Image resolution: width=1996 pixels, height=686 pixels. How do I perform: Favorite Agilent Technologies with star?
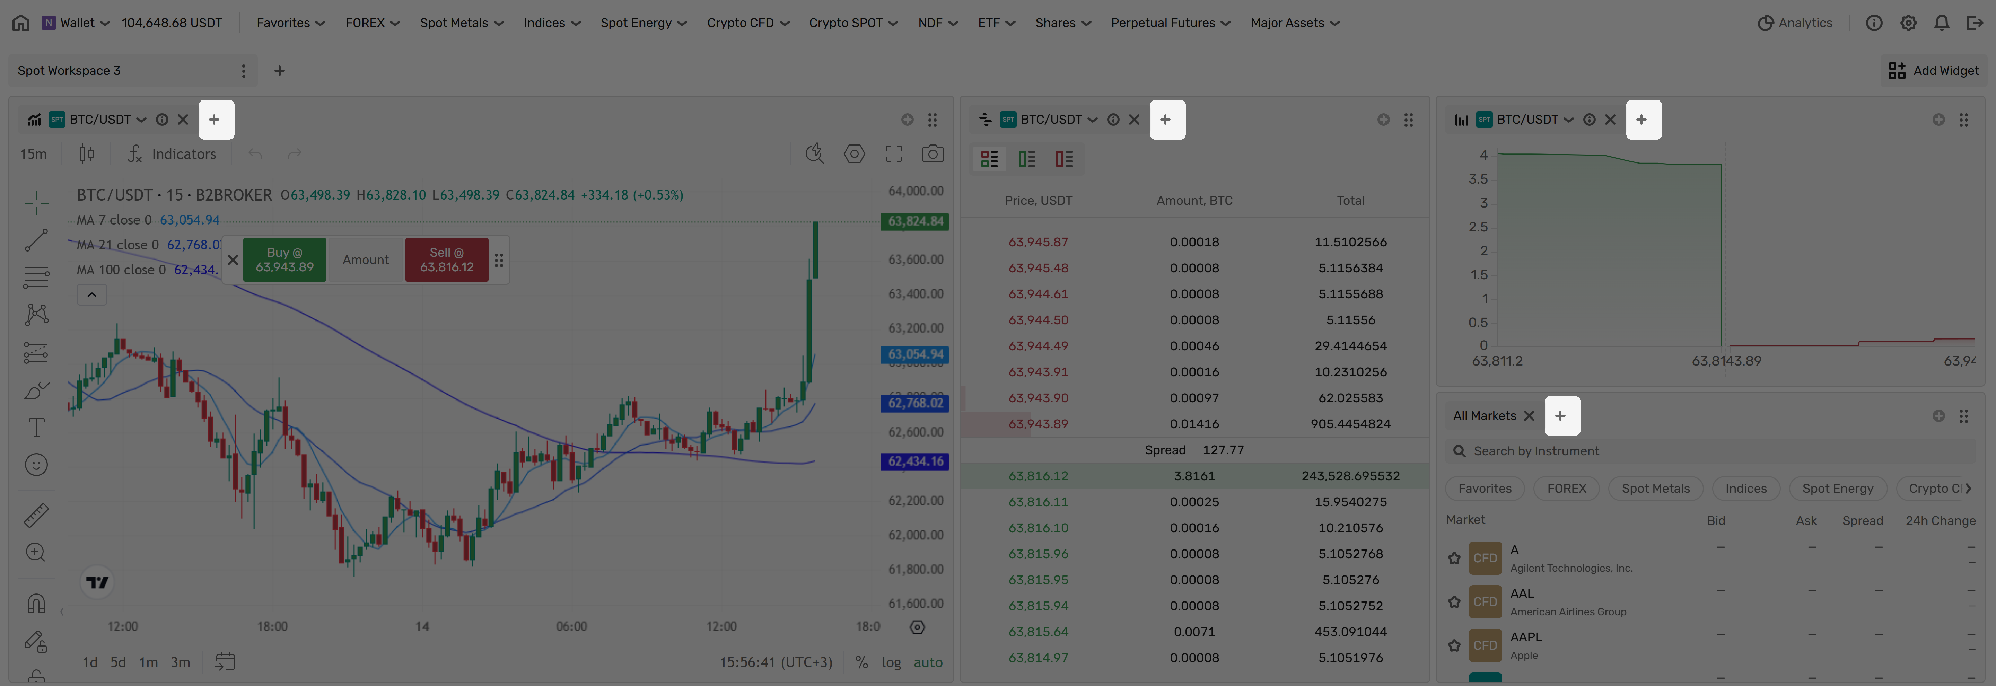1454,558
